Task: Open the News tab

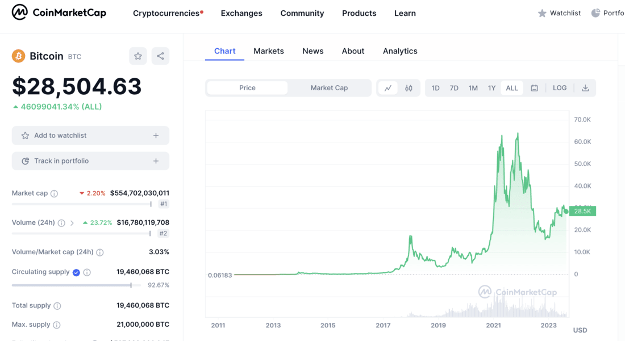Action: click(x=313, y=51)
